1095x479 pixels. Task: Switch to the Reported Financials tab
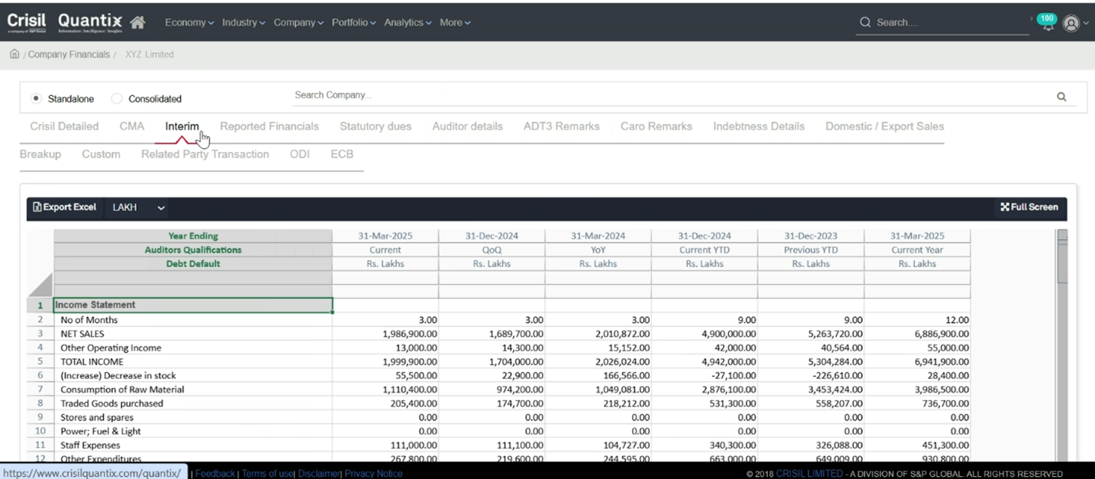[x=269, y=126]
